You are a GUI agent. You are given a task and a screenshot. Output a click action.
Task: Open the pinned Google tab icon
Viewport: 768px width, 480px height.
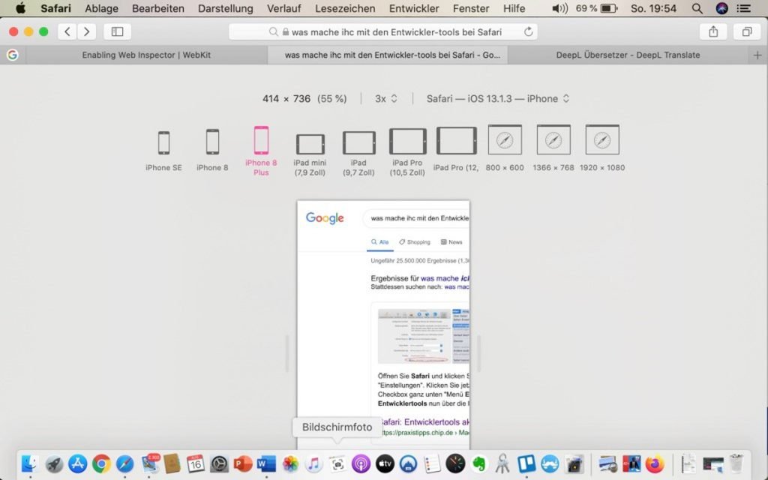click(x=13, y=55)
